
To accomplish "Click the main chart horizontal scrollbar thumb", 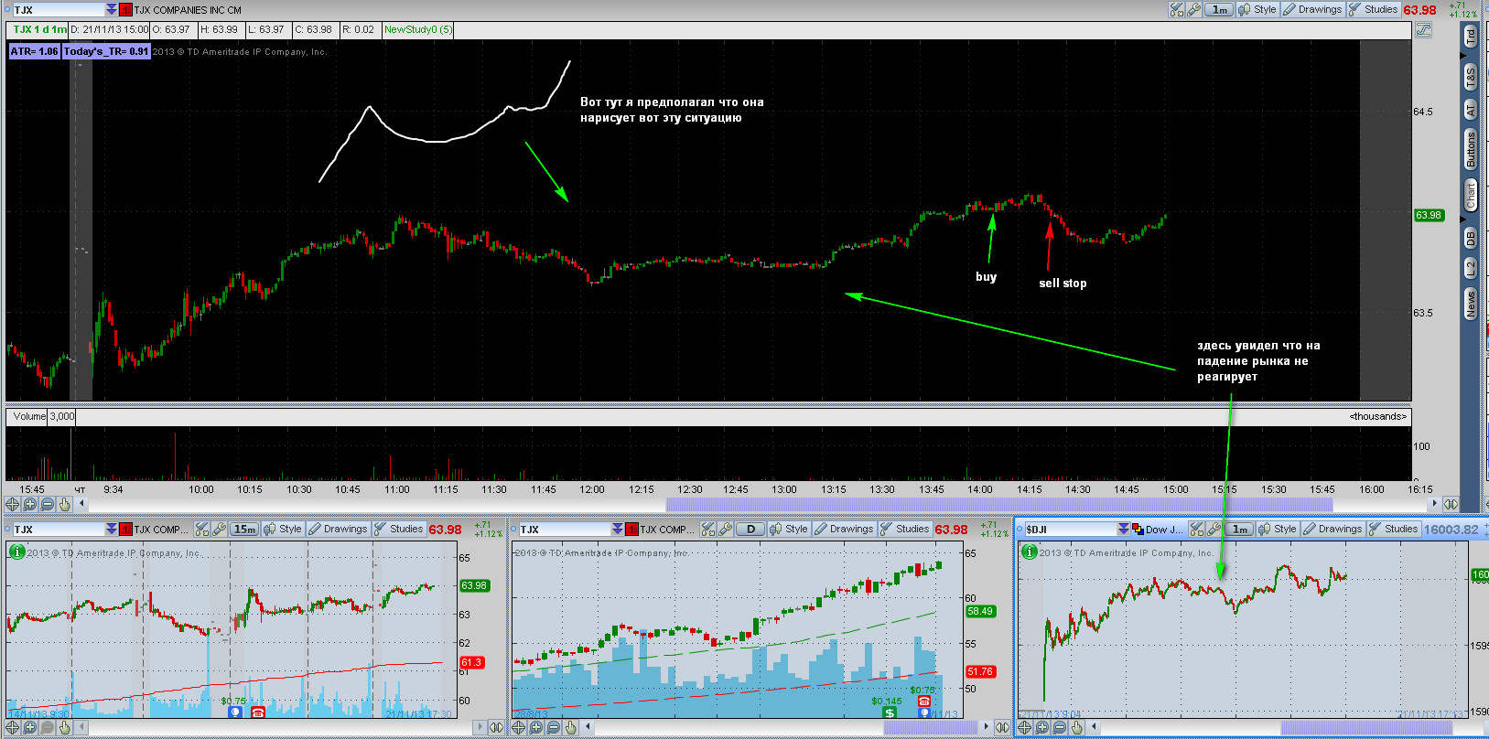I will click(x=998, y=504).
